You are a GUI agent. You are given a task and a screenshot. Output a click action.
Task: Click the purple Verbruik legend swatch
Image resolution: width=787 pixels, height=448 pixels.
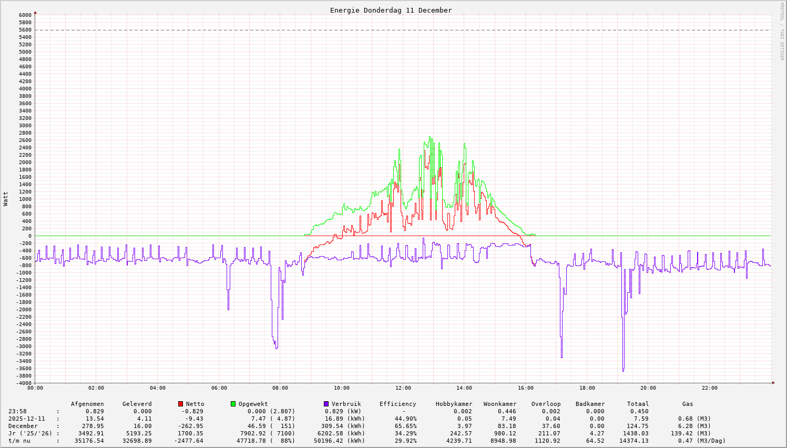(326, 404)
